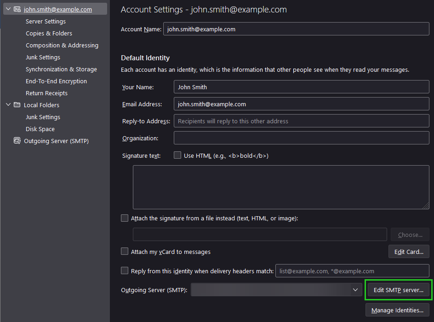Collapse the Local Folders tree
This screenshot has width=434, height=322.
[8, 105]
